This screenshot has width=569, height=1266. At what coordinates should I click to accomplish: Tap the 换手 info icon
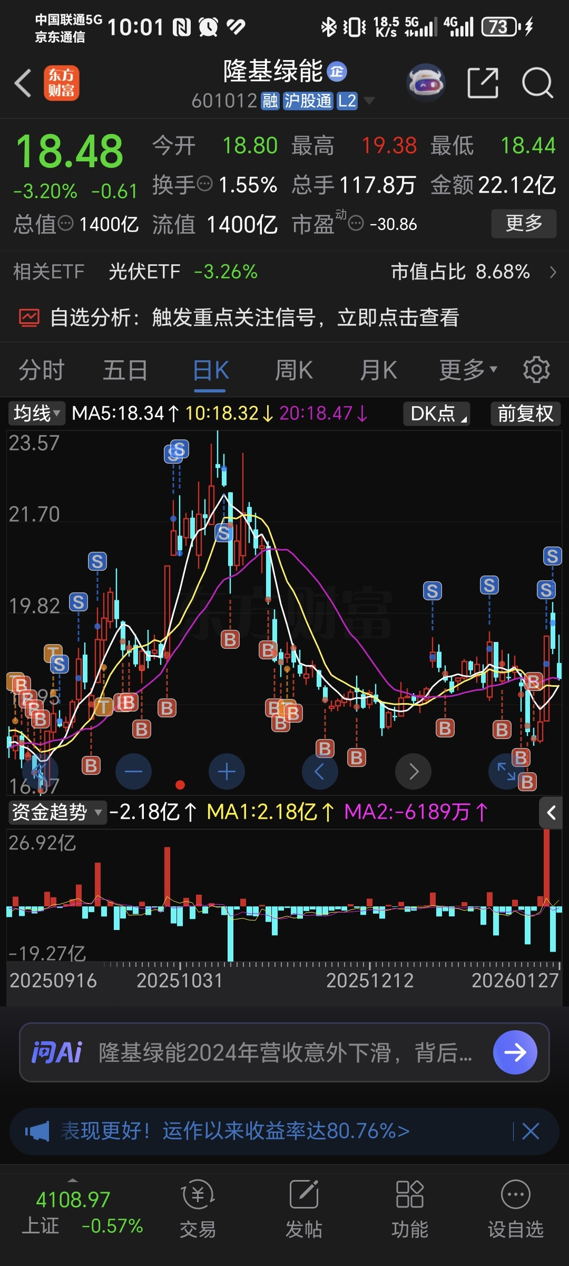(204, 184)
